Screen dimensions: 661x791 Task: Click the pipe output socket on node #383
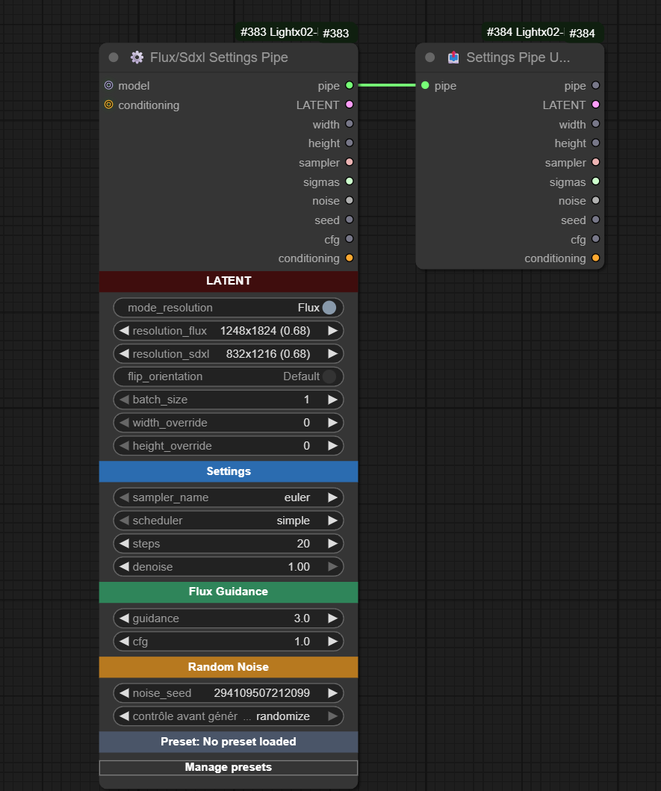click(349, 85)
